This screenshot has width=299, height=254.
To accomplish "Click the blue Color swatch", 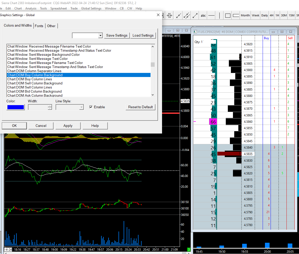I will (16, 107).
